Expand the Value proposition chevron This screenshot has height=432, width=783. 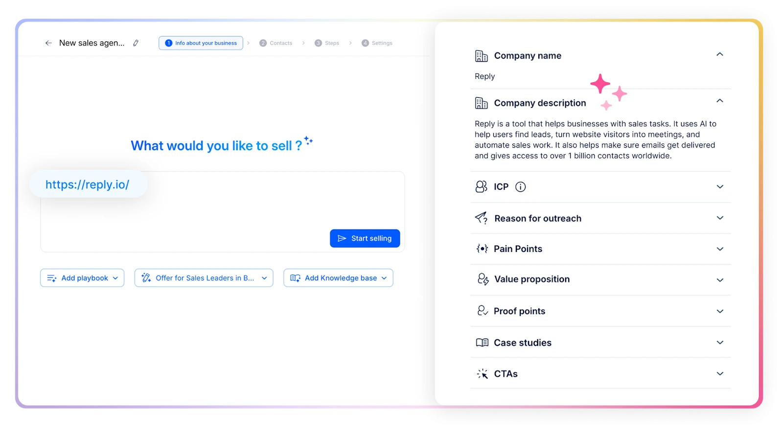tap(720, 280)
